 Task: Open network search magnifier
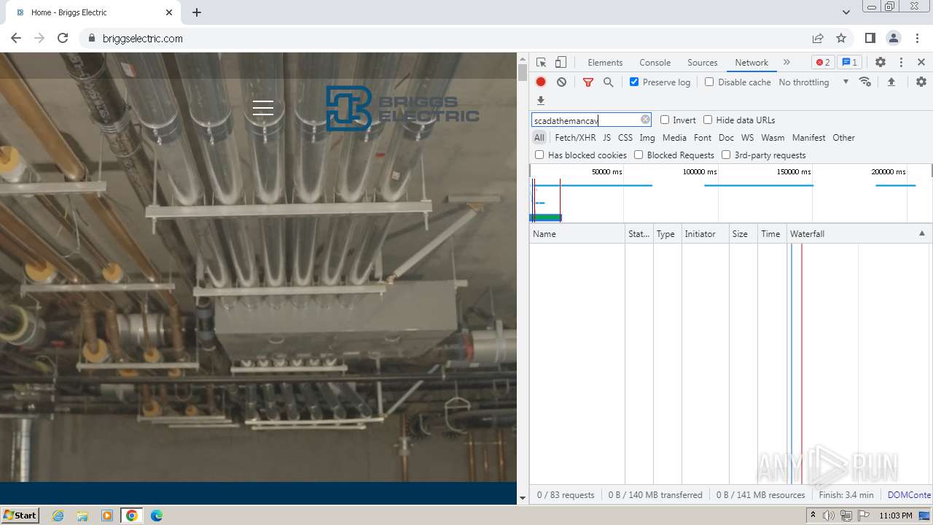[x=609, y=82]
